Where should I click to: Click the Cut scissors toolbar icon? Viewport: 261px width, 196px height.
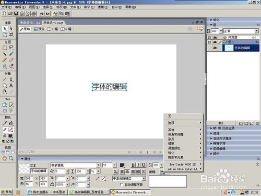click(55, 14)
